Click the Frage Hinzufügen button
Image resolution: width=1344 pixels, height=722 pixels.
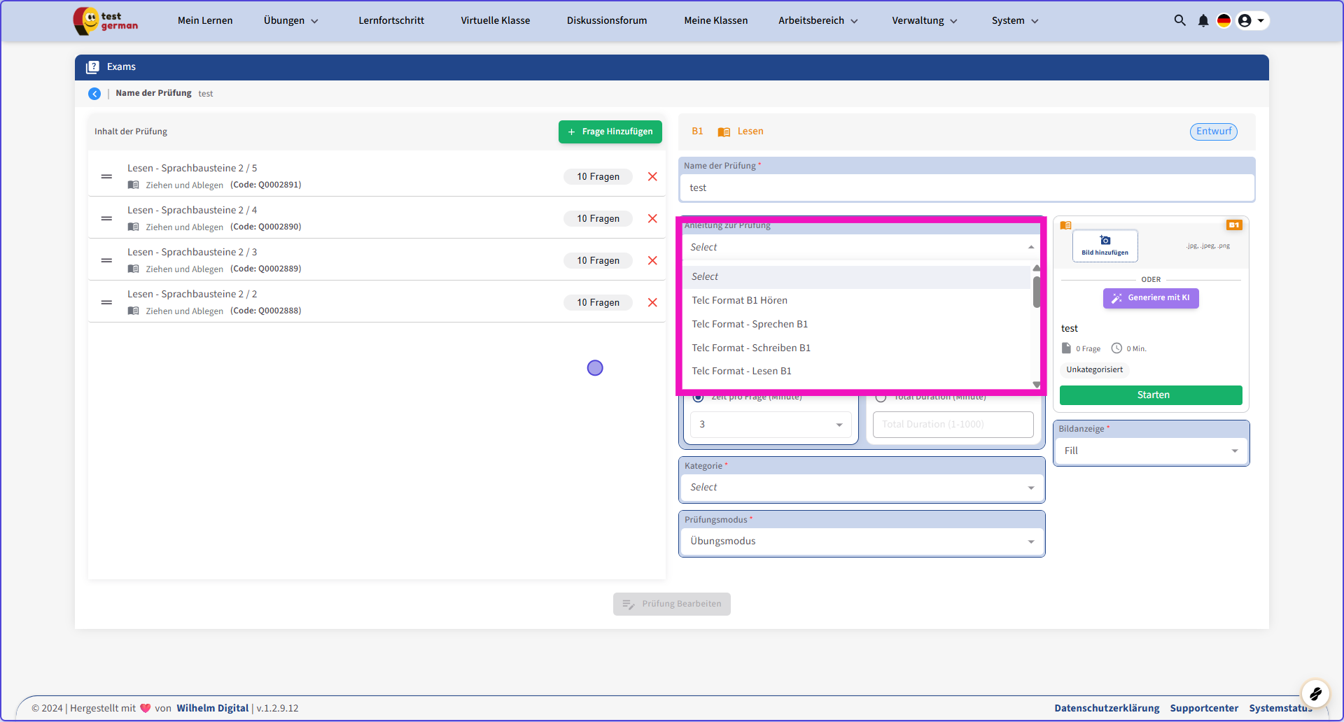610,132
